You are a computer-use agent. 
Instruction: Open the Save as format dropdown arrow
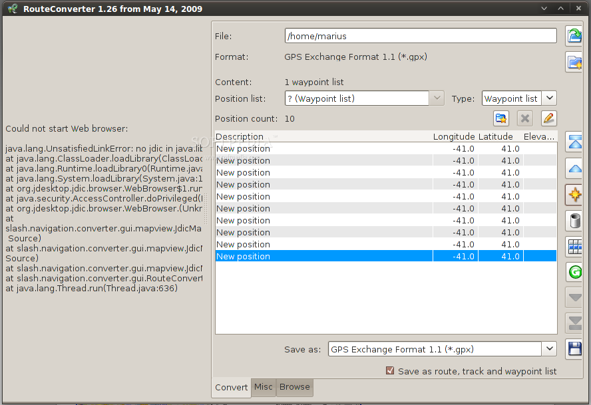[x=549, y=349]
